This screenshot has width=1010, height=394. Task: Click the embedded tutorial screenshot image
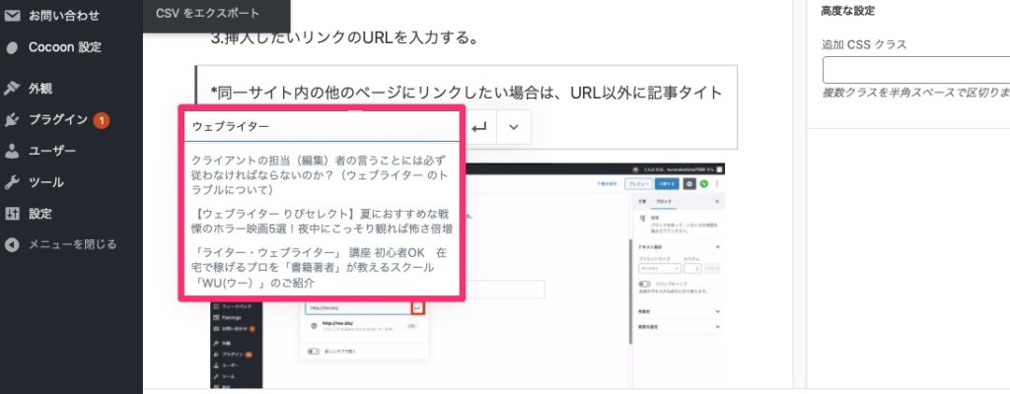(468, 275)
